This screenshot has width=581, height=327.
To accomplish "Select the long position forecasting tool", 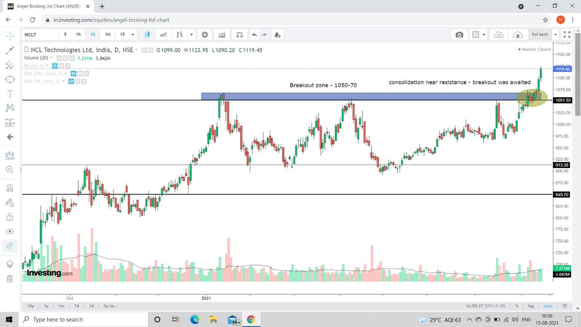I will pos(10,123).
